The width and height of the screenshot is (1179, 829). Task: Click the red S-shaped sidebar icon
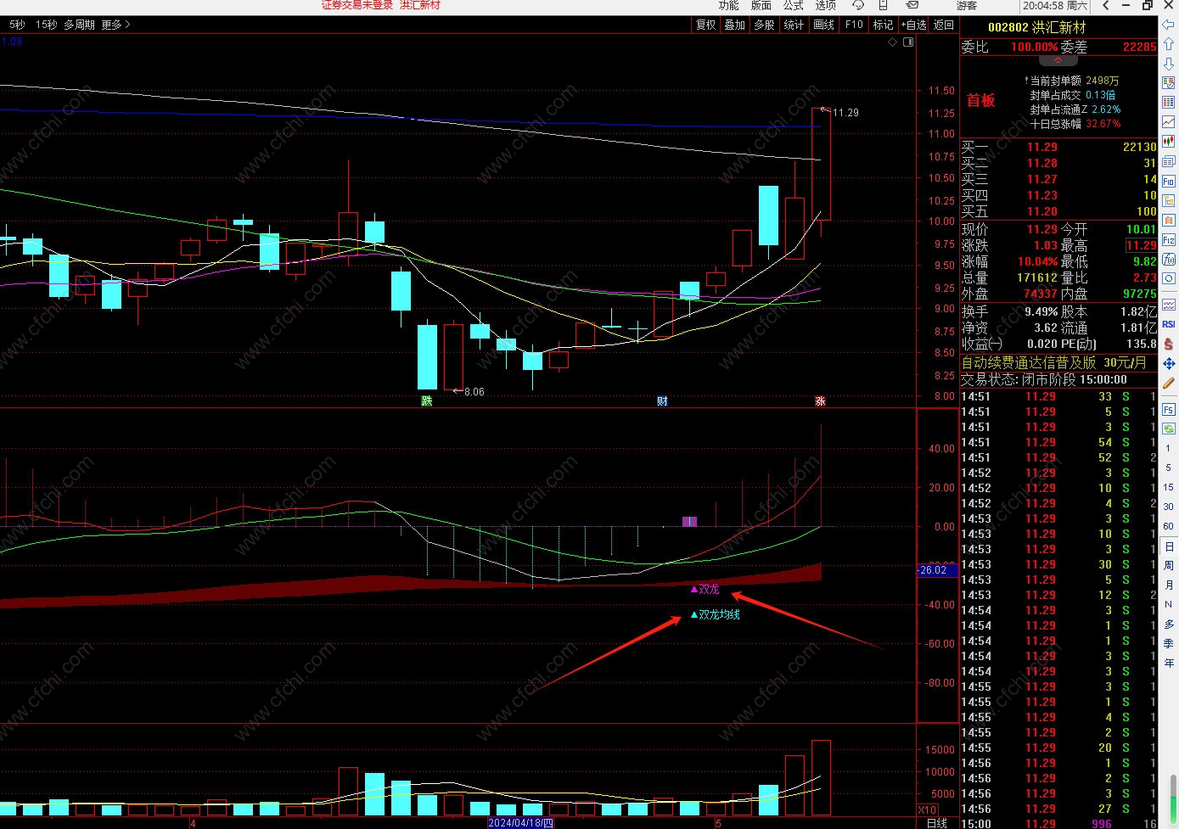pyautogui.click(x=1169, y=344)
